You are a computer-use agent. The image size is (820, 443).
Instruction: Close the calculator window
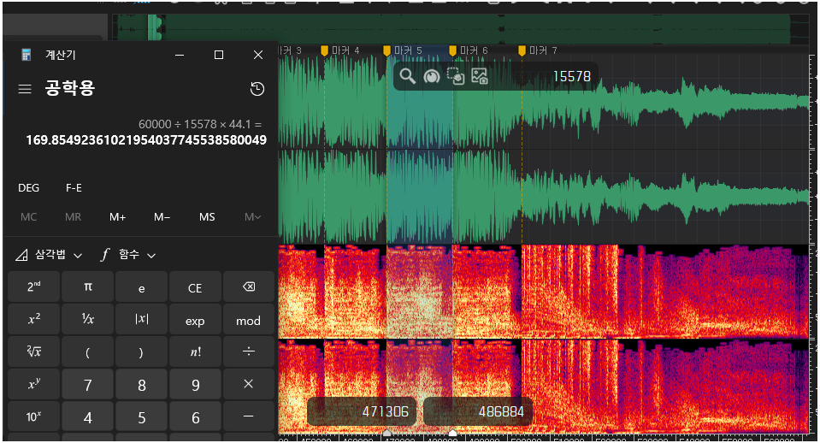pos(258,55)
